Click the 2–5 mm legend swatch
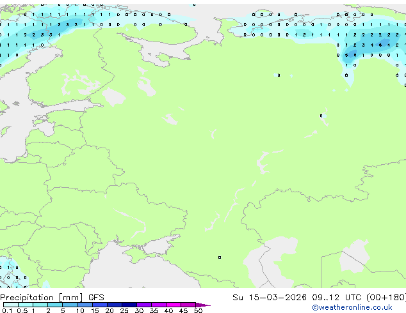 (55, 305)
